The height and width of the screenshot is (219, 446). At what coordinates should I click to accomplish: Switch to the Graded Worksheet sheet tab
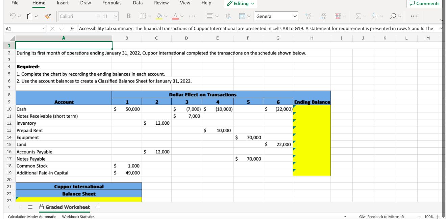tap(67, 207)
